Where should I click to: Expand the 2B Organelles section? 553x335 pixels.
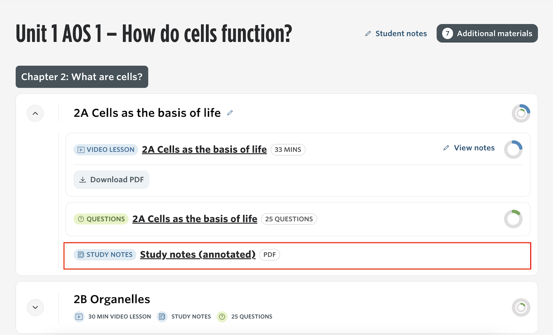[x=35, y=307]
